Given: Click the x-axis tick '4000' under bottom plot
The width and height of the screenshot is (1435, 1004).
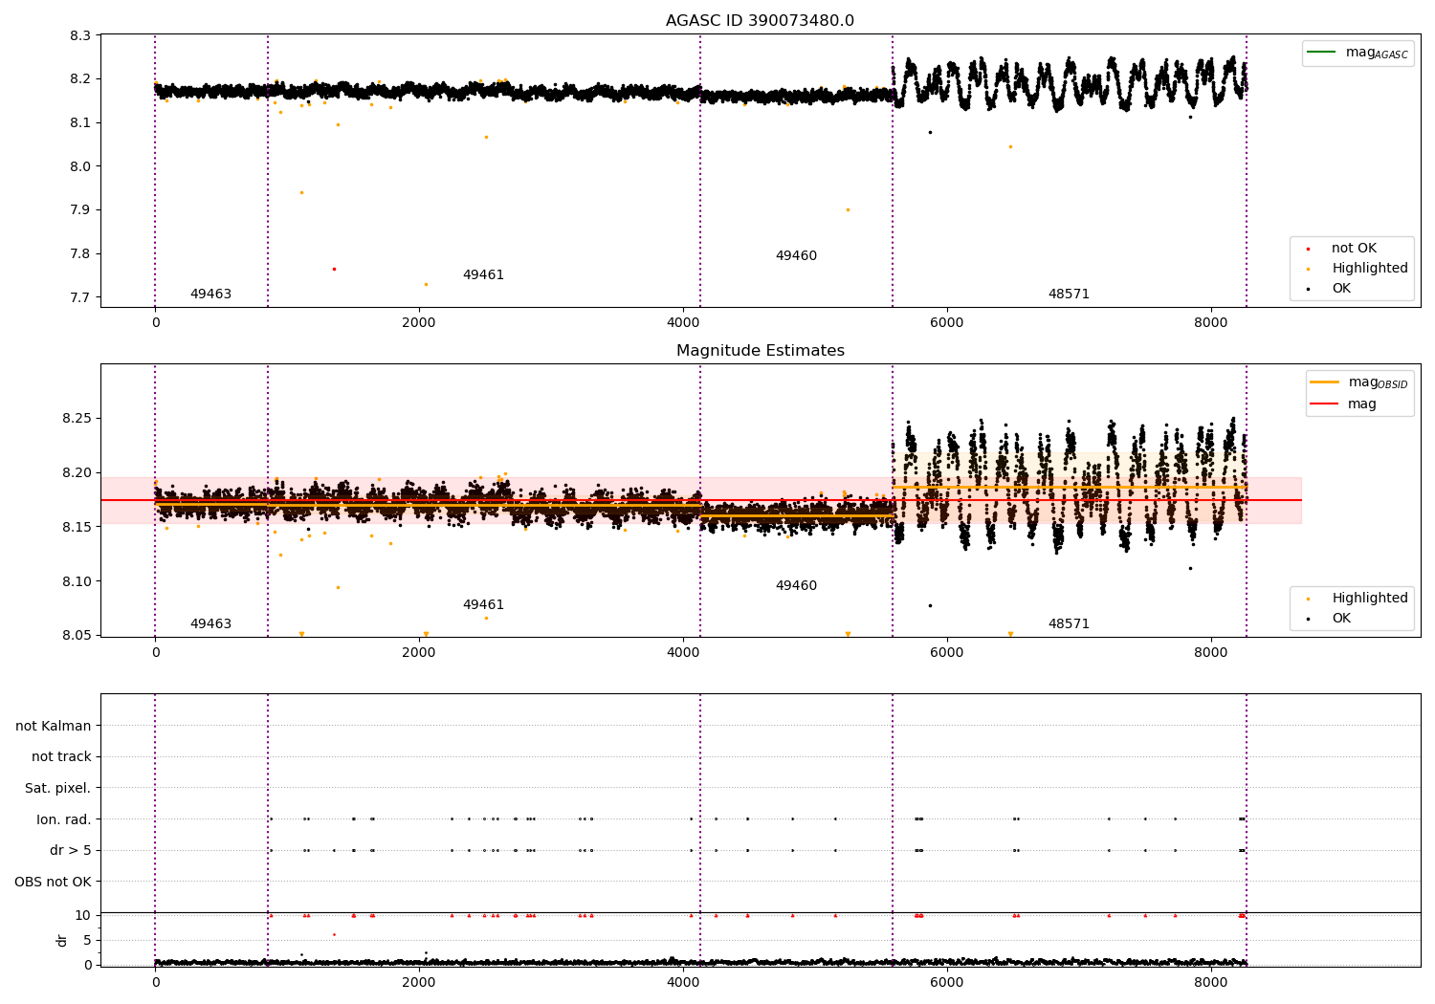Looking at the screenshot, I should point(683,982).
